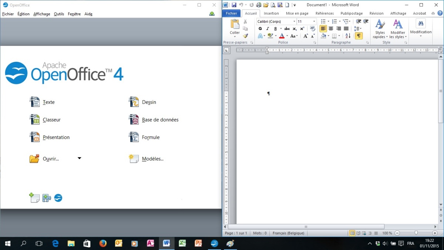Toggle bold formatting (G) in Word
This screenshot has height=250, width=444.
point(260,29)
